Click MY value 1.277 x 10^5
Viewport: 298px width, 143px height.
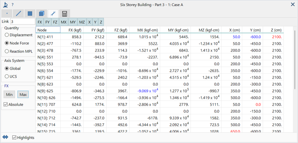(179, 91)
